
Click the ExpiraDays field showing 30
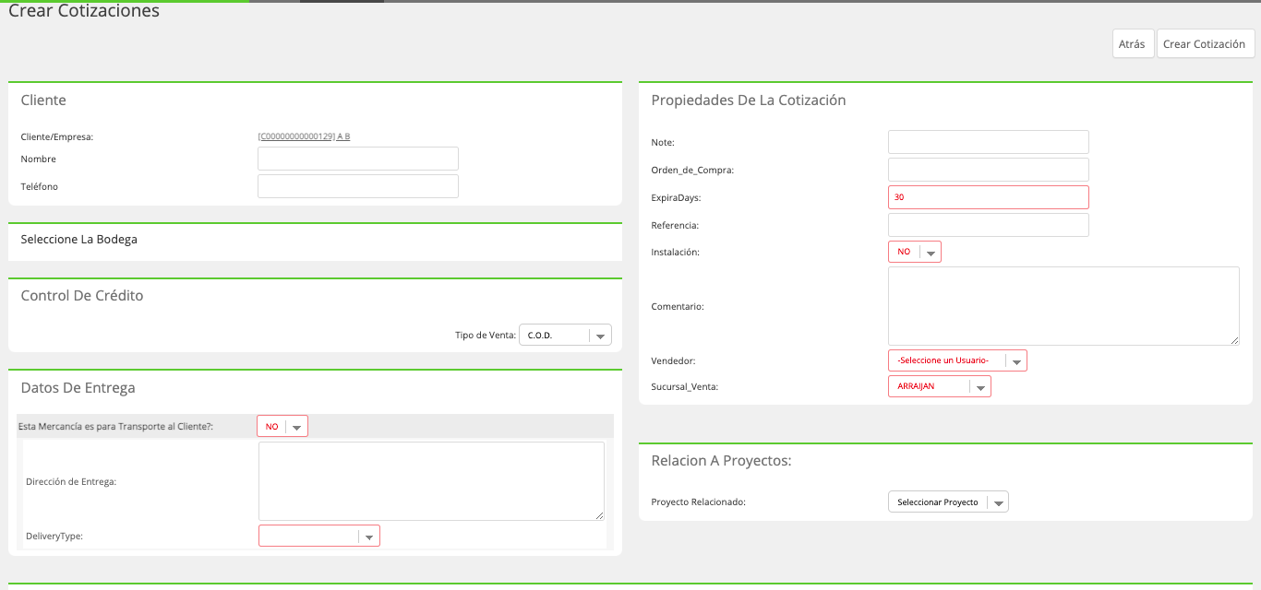989,197
